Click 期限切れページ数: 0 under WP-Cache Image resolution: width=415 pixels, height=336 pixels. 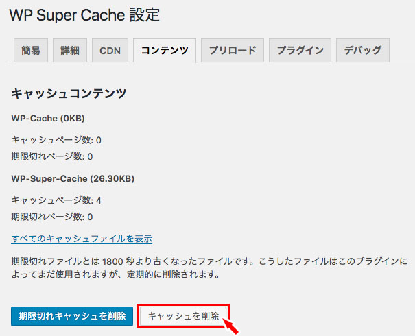52,156
